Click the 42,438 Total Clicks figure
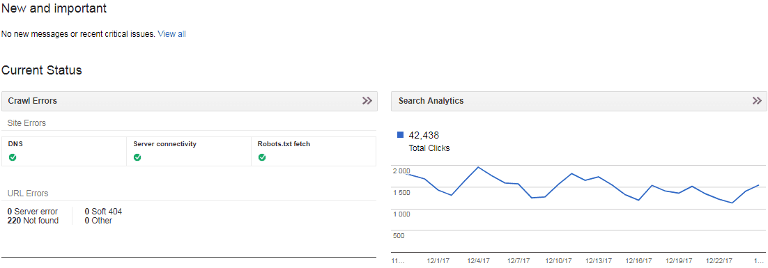 click(424, 136)
